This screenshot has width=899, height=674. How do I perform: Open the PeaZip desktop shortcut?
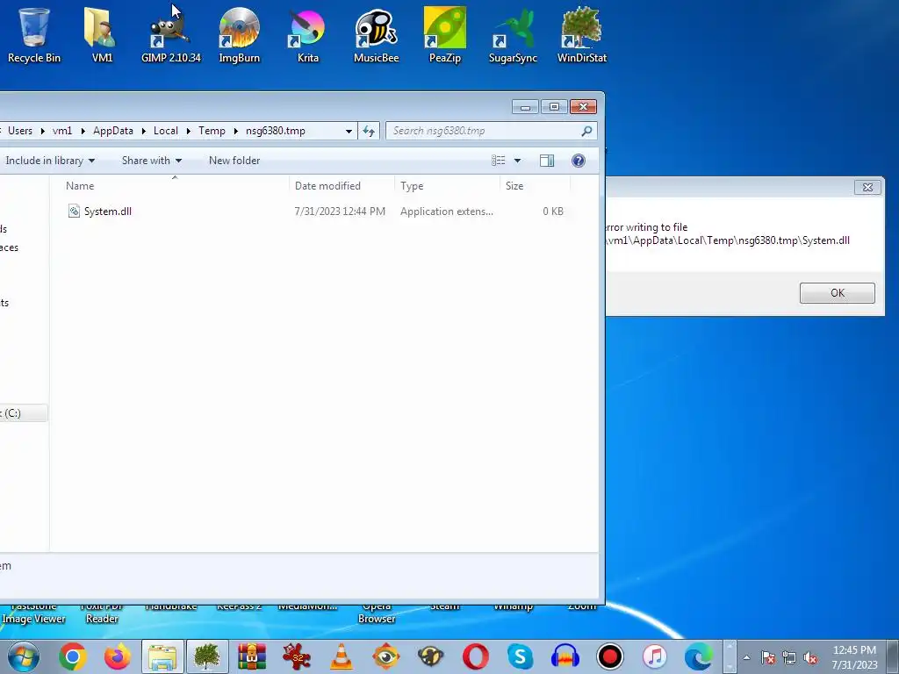tap(445, 35)
